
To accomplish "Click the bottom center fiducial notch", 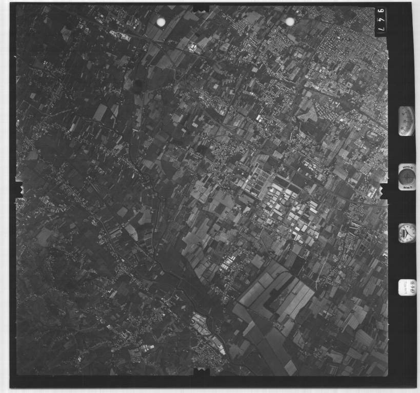I will pos(201,370).
